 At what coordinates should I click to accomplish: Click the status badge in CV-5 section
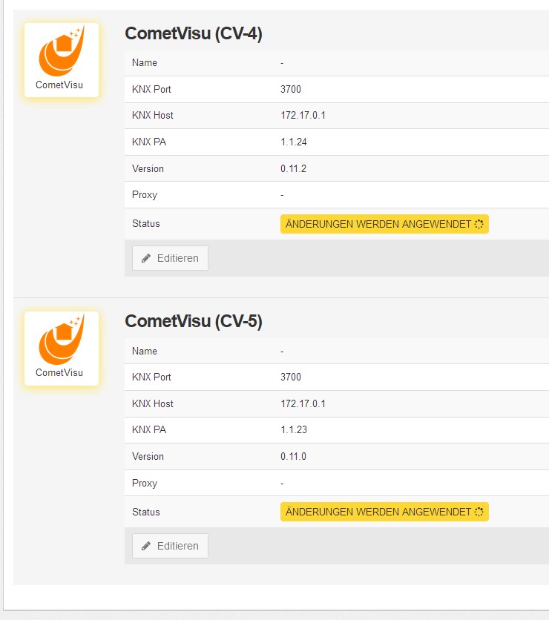click(x=384, y=512)
